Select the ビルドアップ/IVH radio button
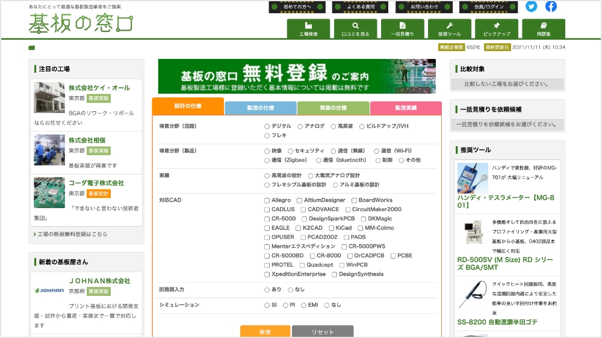The image size is (602, 338). point(362,126)
